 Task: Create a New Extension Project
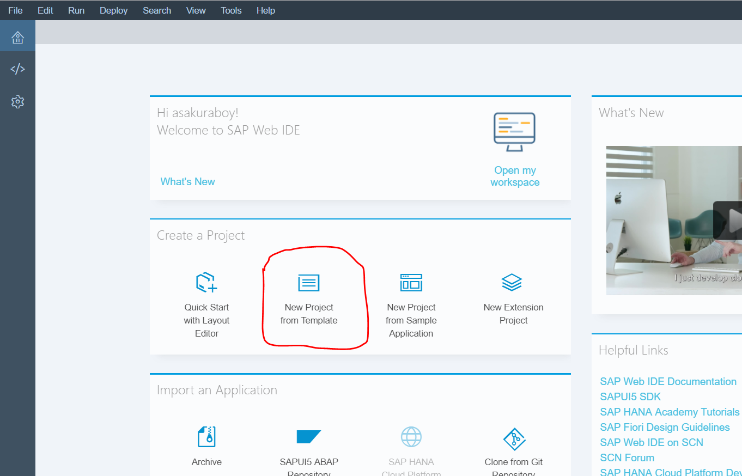point(513,297)
